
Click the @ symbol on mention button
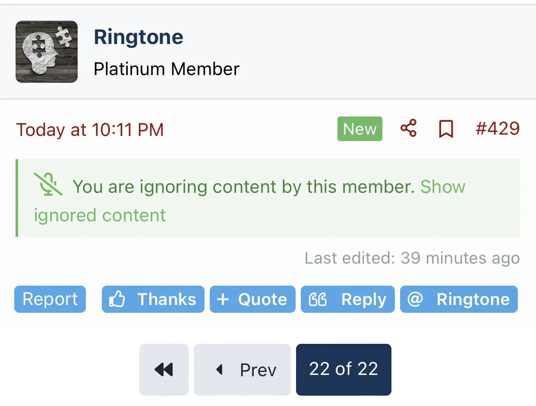pyautogui.click(x=415, y=299)
